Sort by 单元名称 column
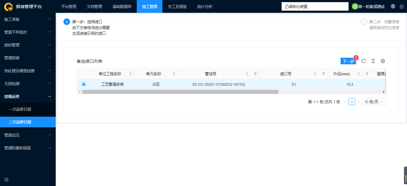 tap(174, 74)
